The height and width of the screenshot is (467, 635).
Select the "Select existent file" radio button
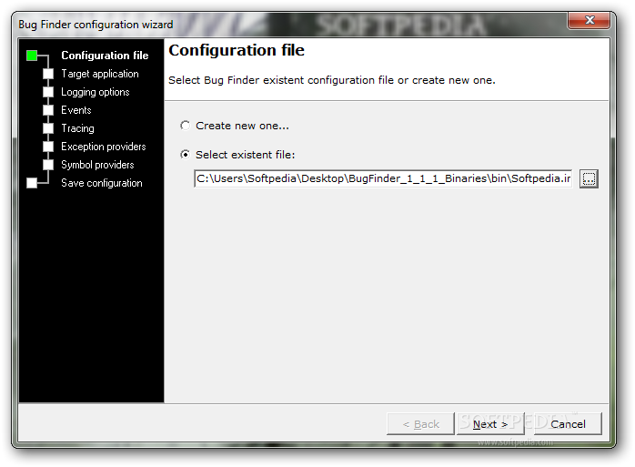click(185, 155)
